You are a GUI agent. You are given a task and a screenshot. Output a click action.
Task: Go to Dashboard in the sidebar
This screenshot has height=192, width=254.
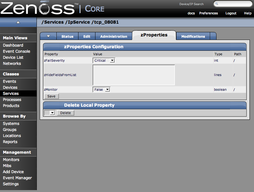pyautogui.click(x=13, y=45)
